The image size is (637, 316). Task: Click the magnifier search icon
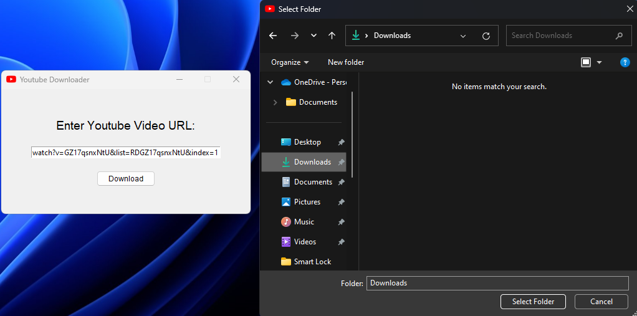pyautogui.click(x=619, y=36)
